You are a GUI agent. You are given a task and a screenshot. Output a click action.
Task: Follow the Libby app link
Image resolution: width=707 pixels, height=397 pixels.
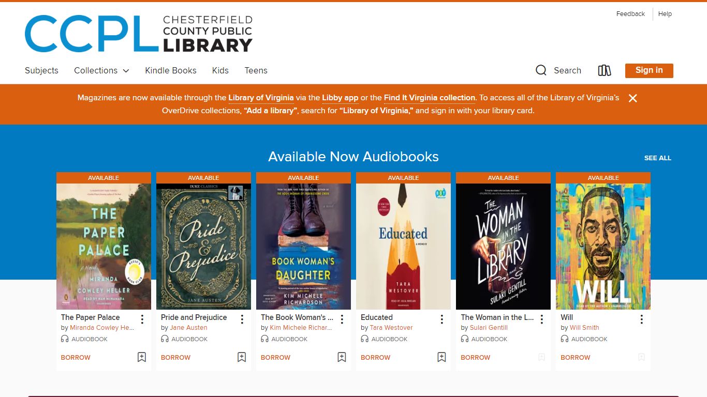[340, 98]
